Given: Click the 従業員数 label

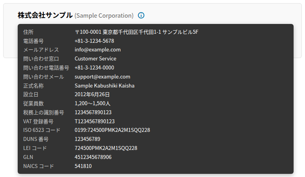Looking at the screenshot, I should pyautogui.click(x=33, y=104).
